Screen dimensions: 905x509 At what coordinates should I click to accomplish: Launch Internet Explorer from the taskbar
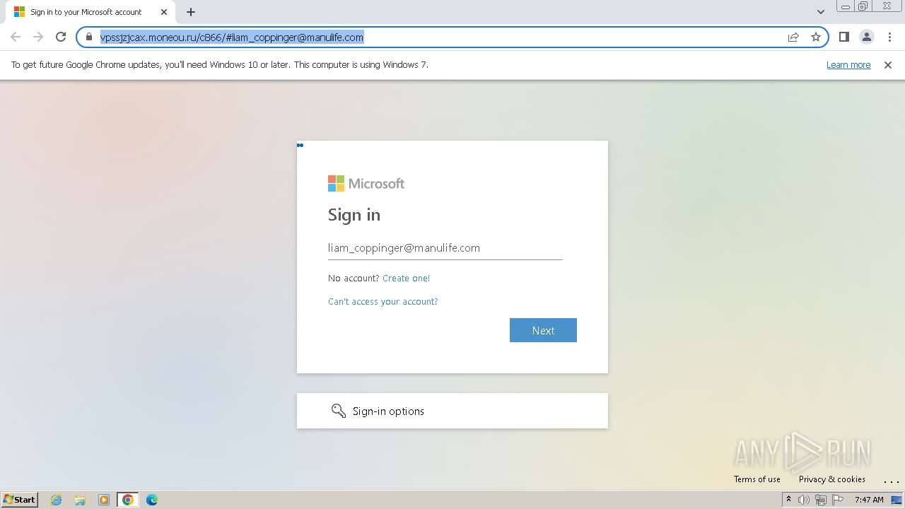56,500
